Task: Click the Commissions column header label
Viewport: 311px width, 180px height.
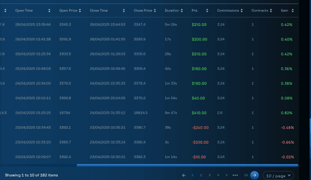Action: click(228, 10)
